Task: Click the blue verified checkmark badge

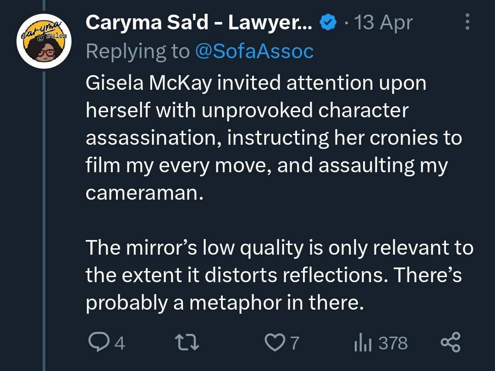Action: click(x=327, y=23)
